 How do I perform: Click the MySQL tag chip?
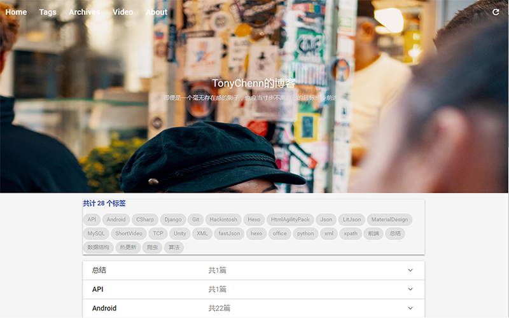(x=96, y=233)
